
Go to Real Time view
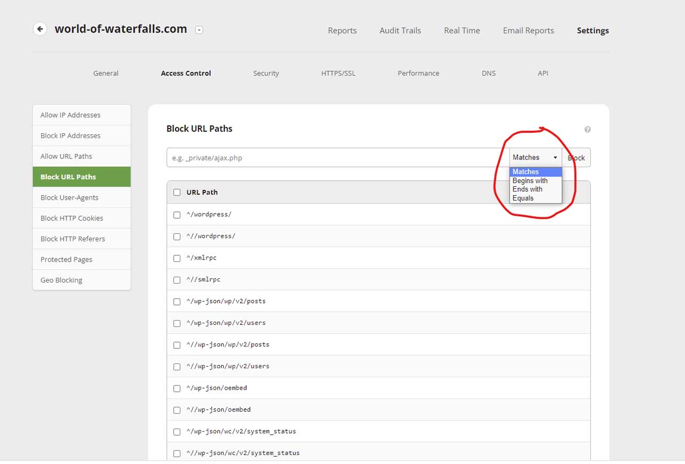pos(462,31)
